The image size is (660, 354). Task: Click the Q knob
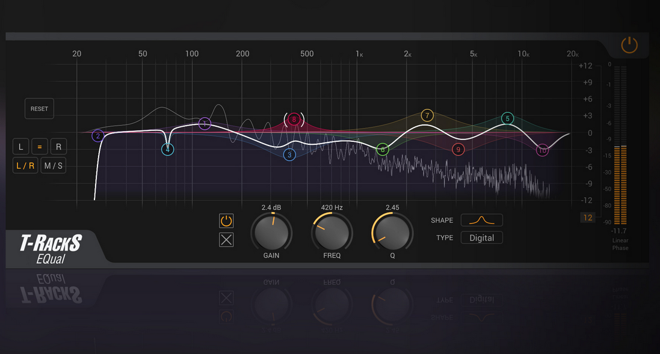pos(392,233)
